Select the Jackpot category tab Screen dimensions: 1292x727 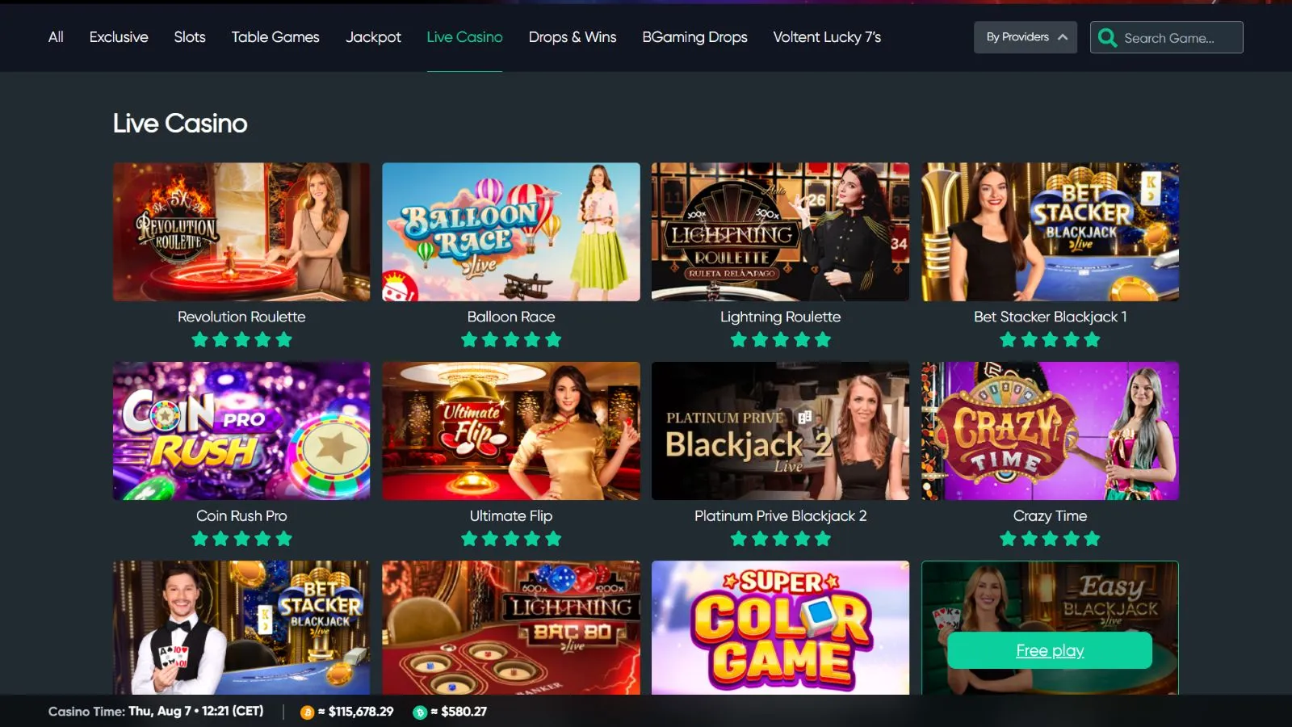pos(373,37)
